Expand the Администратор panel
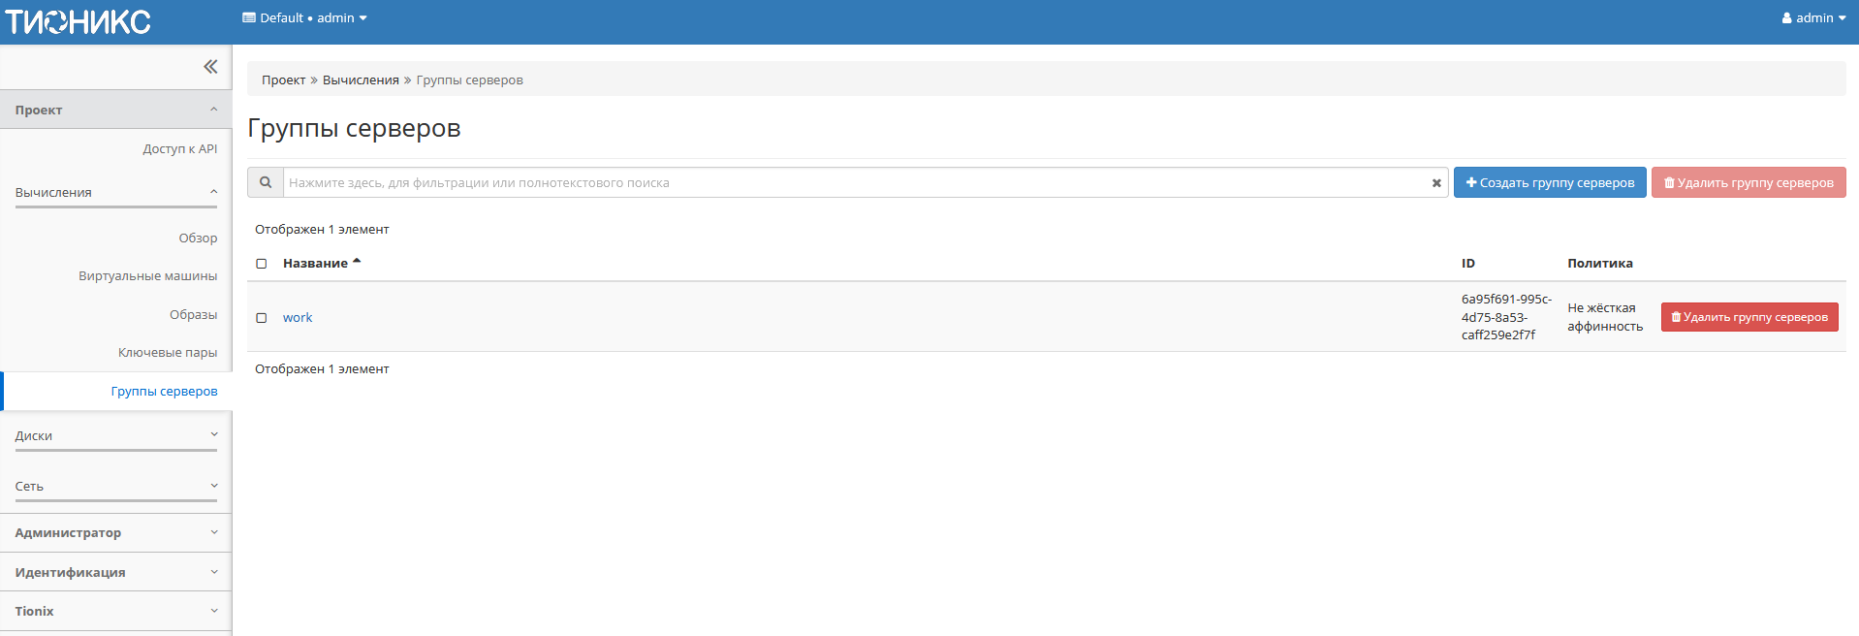The image size is (1859, 636). [x=115, y=533]
